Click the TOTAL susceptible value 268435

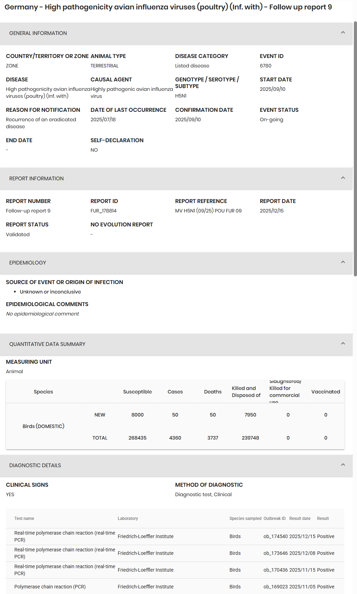137,438
